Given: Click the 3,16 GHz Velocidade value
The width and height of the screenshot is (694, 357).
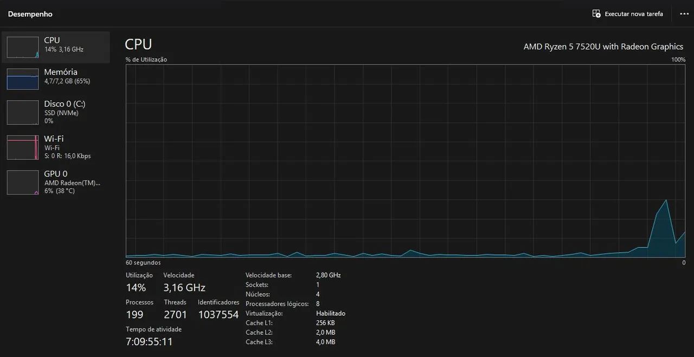Looking at the screenshot, I should 184,288.
